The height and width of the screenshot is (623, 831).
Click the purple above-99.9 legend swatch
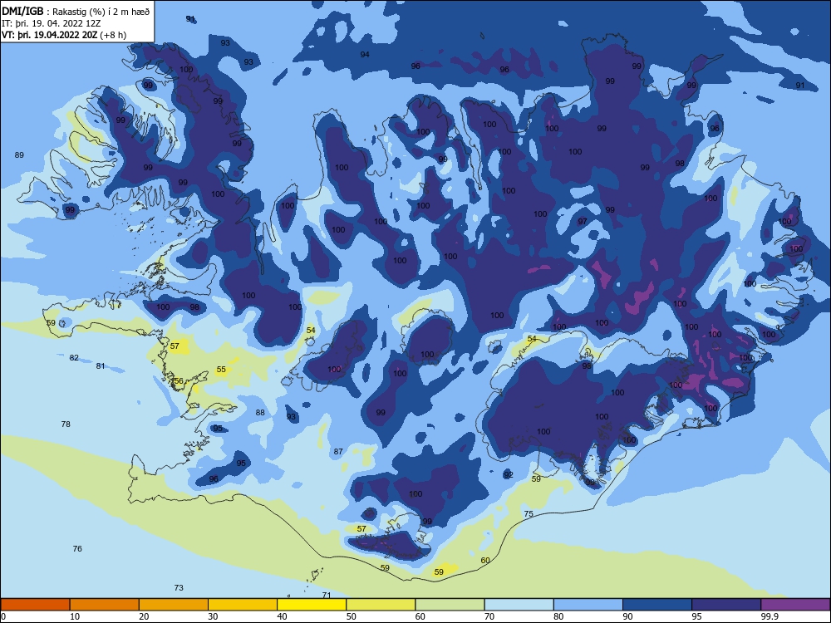pos(795,605)
